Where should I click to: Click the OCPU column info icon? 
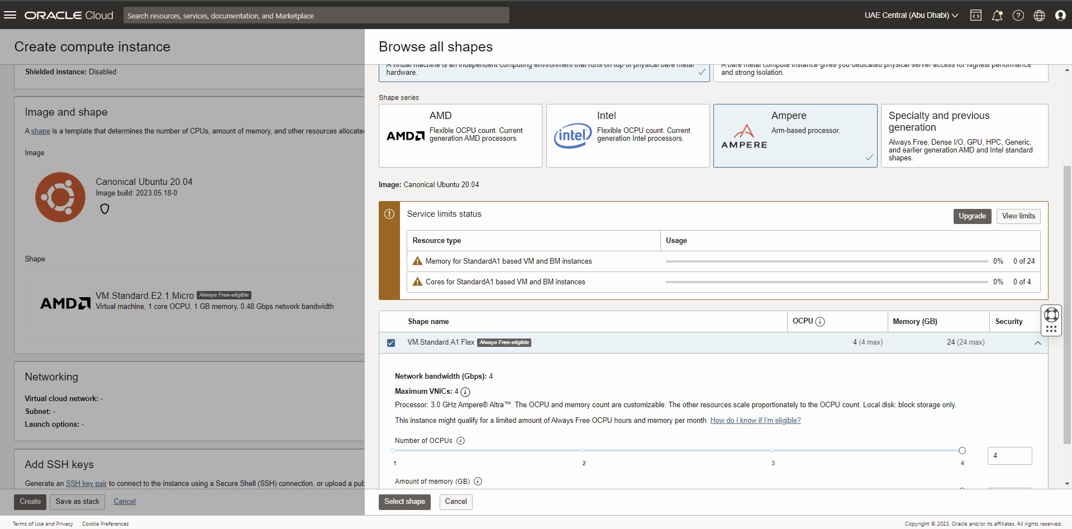[x=820, y=322]
